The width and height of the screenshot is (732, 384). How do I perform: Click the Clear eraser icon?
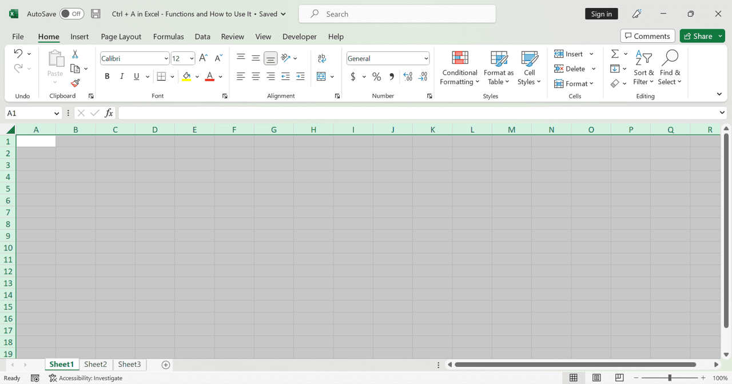pos(615,83)
